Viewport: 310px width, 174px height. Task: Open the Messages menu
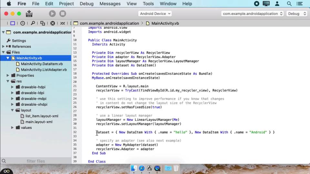pos(110,4)
